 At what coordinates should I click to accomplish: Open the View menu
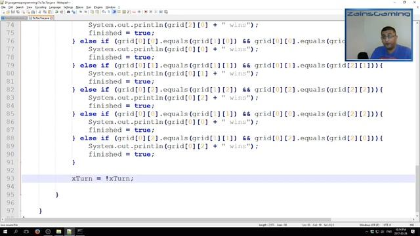(30, 7)
